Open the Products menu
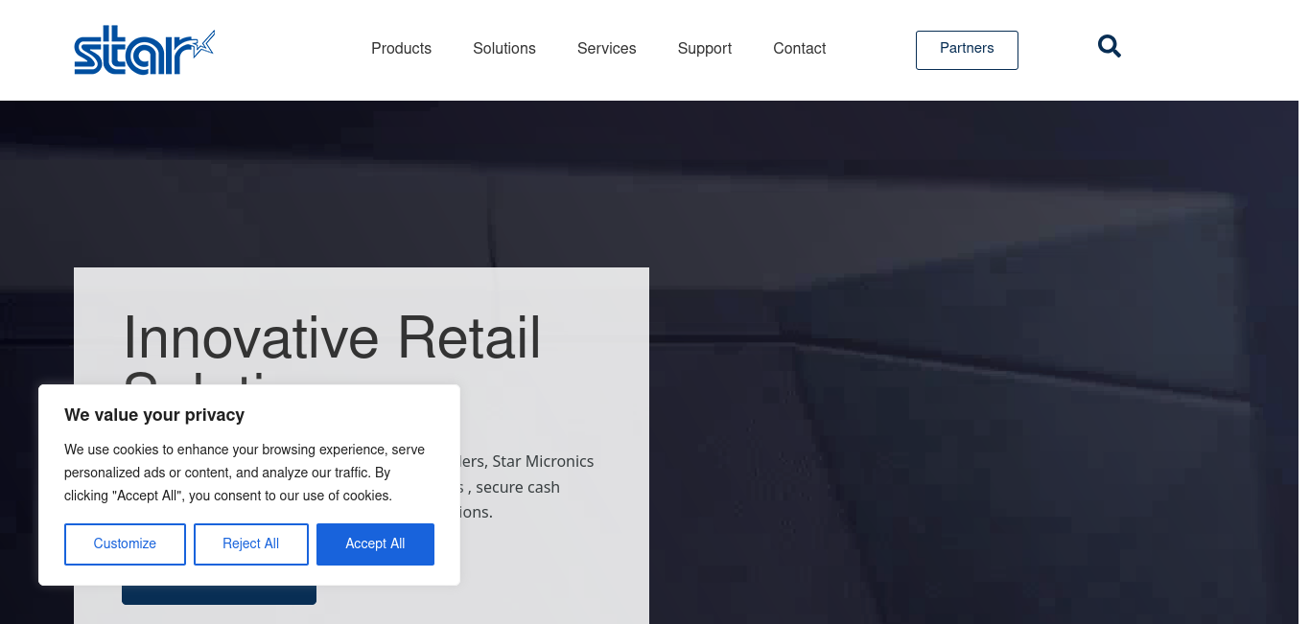1310x624 pixels. tap(402, 49)
